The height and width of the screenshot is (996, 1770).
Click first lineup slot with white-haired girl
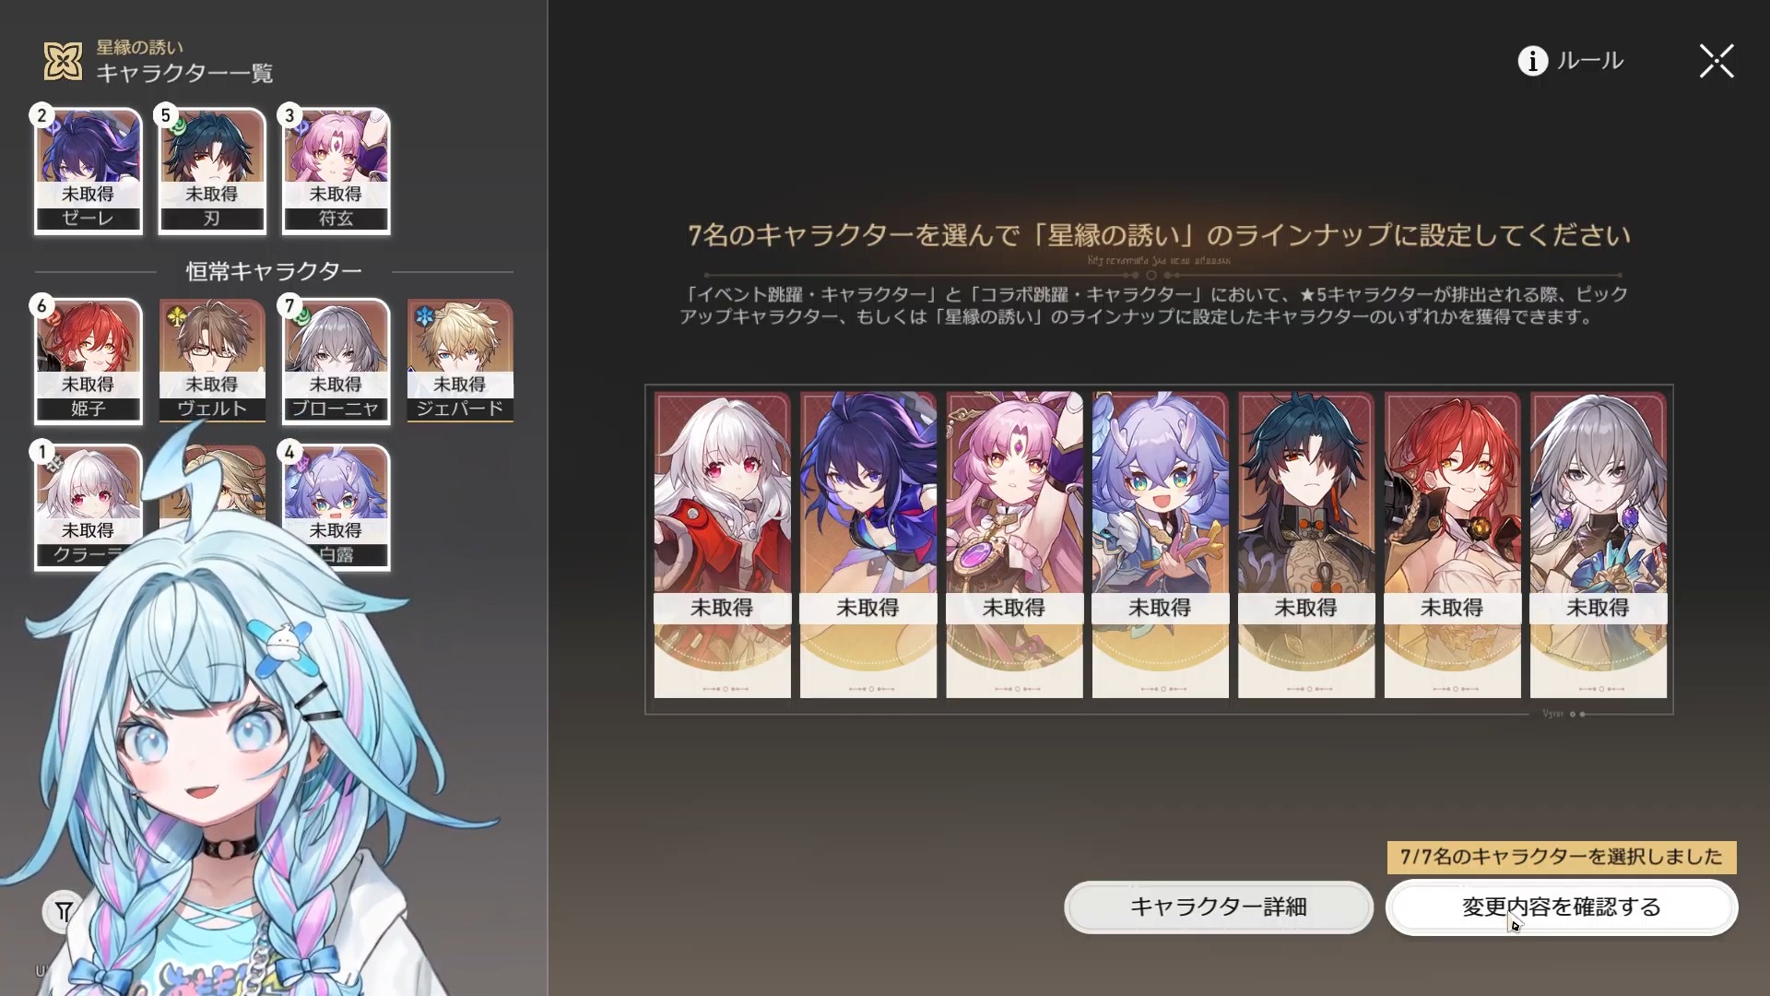pyautogui.click(x=722, y=545)
